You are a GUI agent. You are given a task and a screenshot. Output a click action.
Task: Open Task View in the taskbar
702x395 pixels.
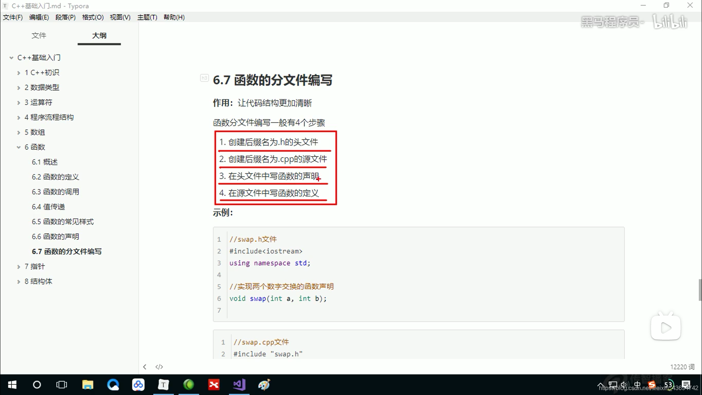(62, 384)
